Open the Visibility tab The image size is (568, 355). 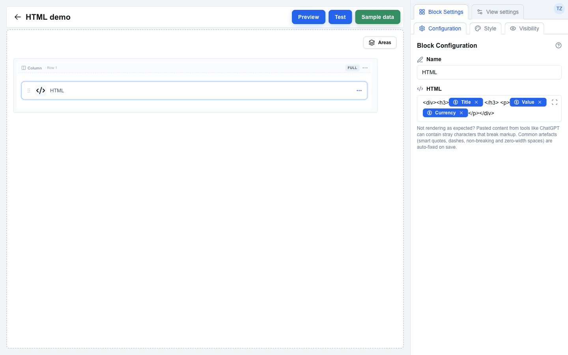(x=524, y=28)
